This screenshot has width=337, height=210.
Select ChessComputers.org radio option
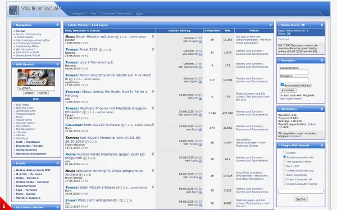click(x=284, y=170)
